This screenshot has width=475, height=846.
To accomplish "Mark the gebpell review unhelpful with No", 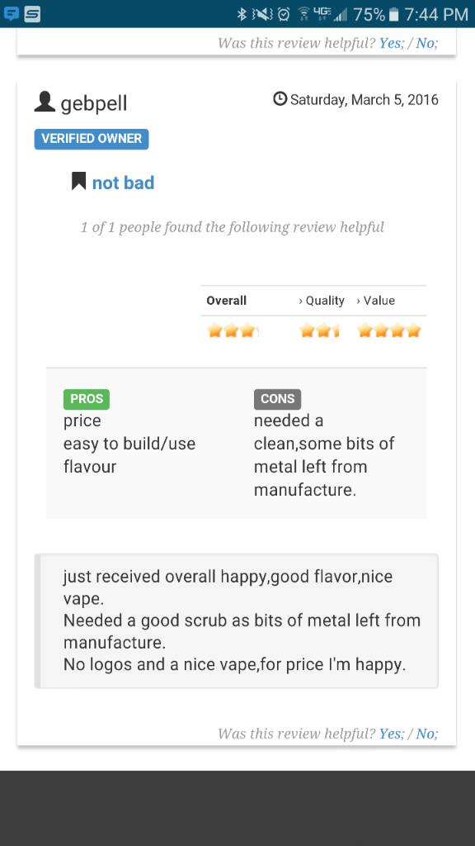I will coord(426,734).
